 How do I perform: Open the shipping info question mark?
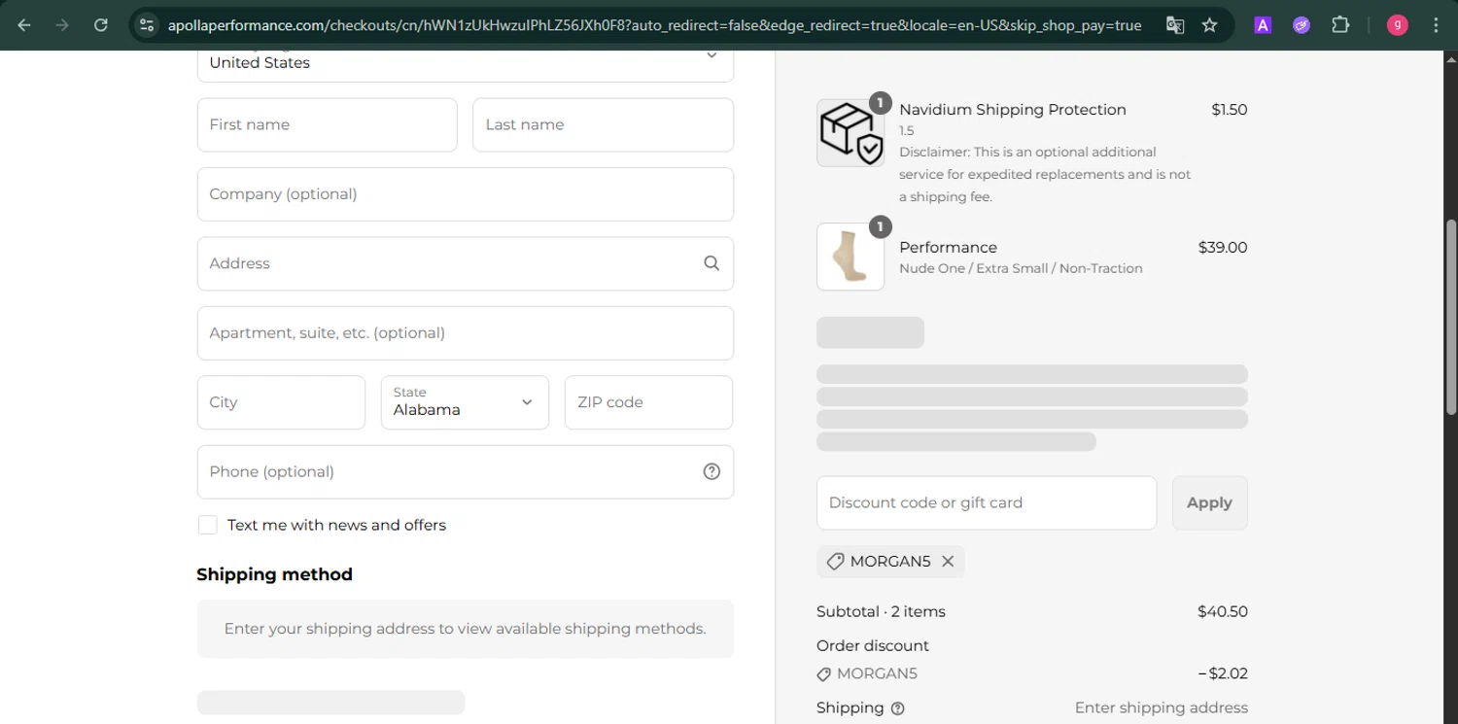[898, 708]
